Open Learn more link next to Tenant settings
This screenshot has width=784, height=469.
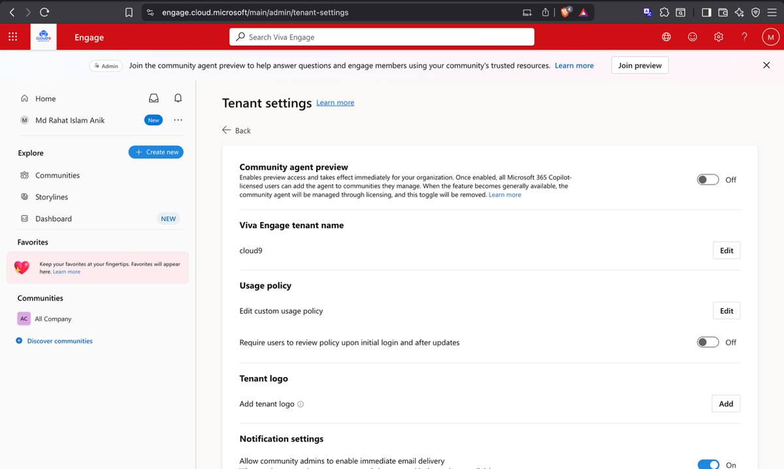pyautogui.click(x=335, y=102)
